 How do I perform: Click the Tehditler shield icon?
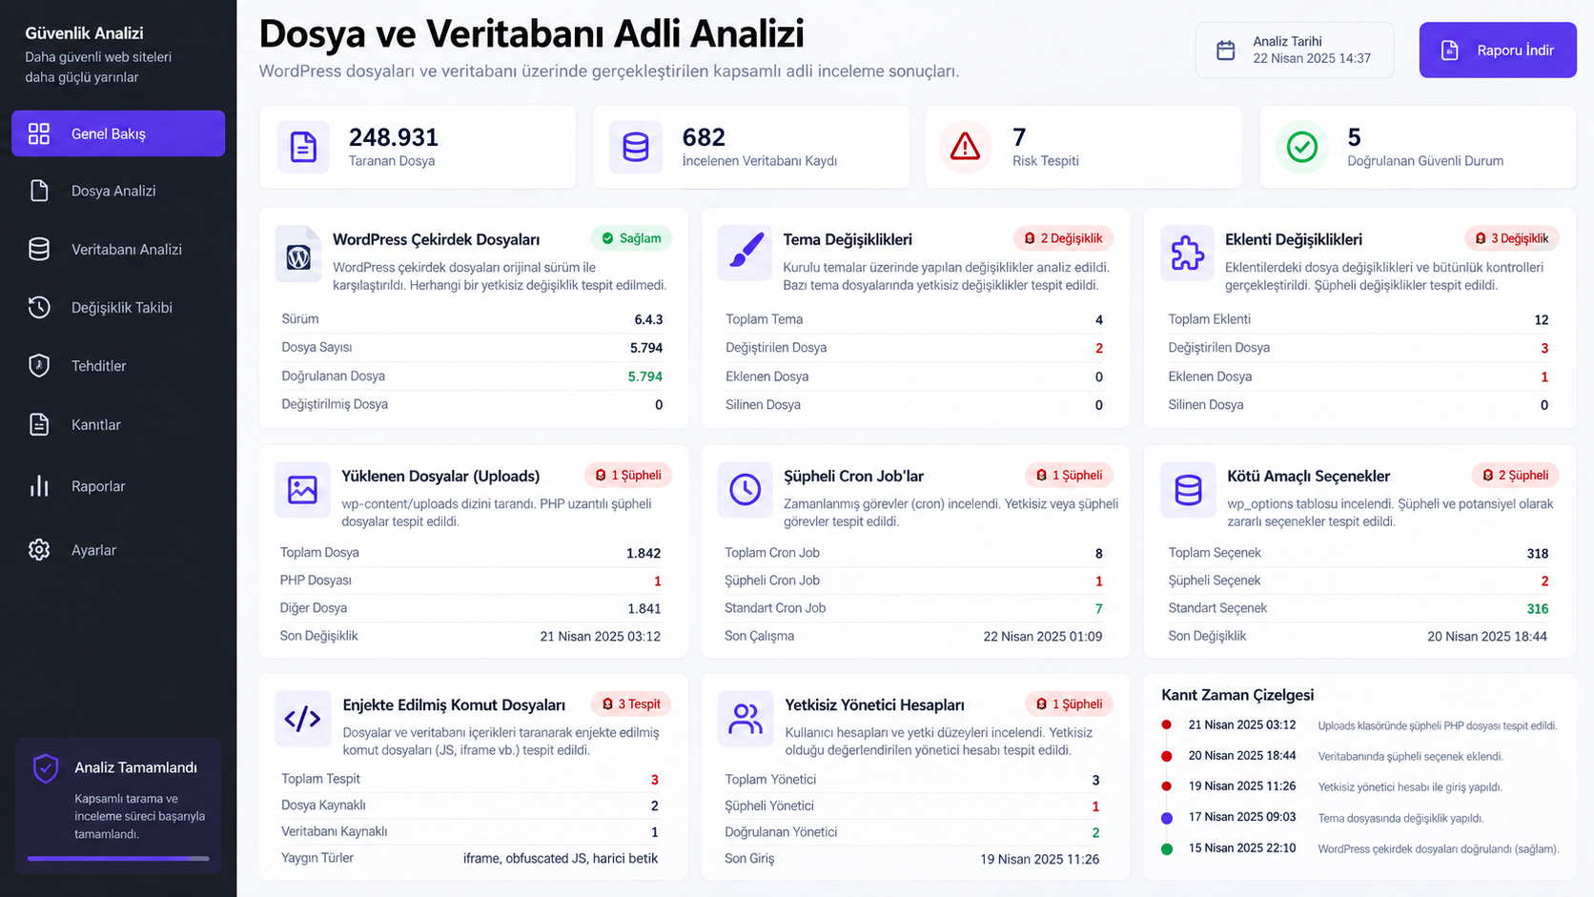pos(39,366)
